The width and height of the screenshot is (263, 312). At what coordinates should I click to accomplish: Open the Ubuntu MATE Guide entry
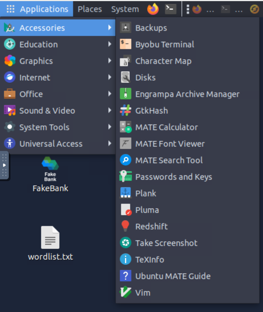point(173,276)
